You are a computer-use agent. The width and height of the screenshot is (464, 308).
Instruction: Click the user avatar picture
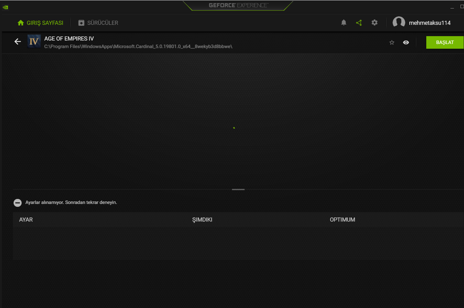399,23
